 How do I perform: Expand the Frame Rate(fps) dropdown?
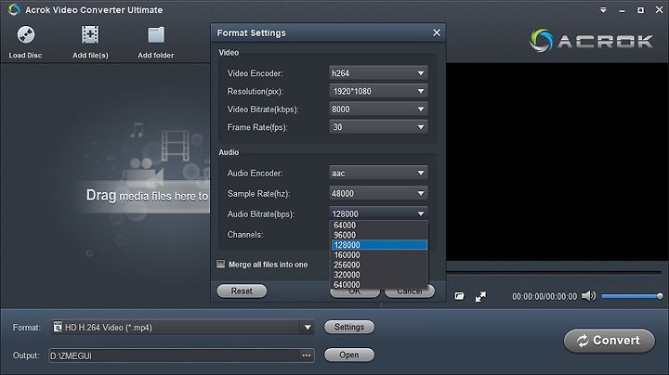coord(378,127)
